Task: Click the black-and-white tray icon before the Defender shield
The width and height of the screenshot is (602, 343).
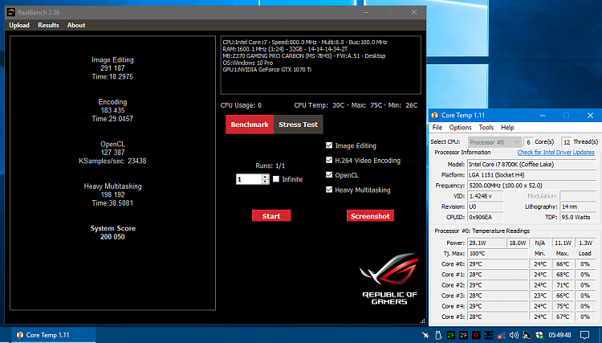Action: pyautogui.click(x=527, y=335)
